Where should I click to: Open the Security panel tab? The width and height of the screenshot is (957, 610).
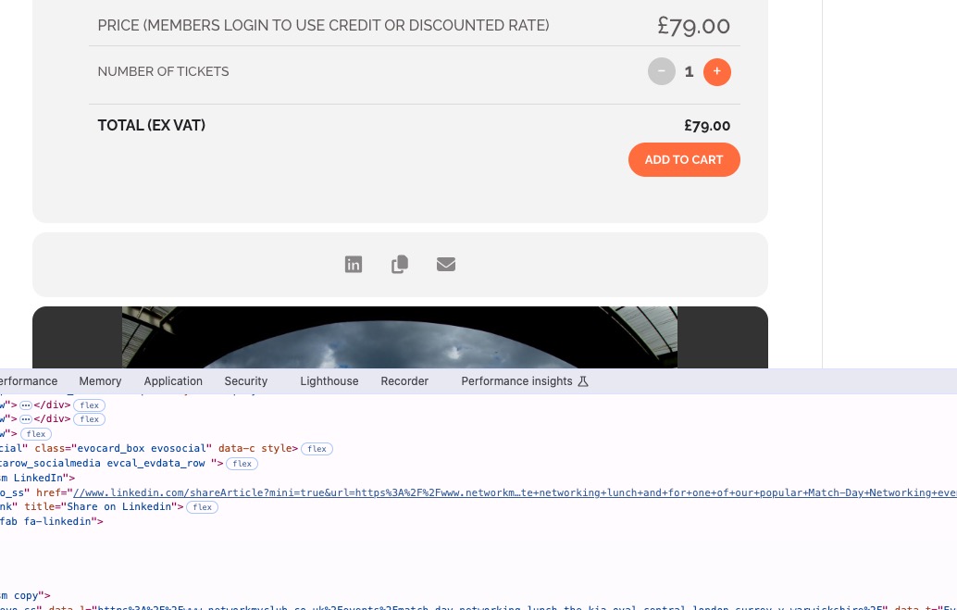coord(245,381)
